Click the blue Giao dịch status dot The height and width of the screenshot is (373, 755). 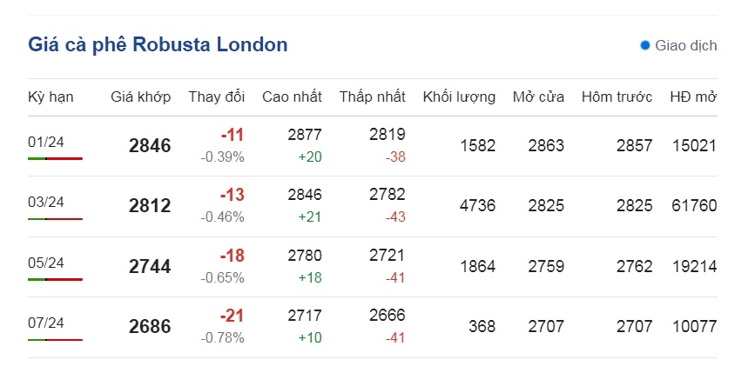point(645,46)
